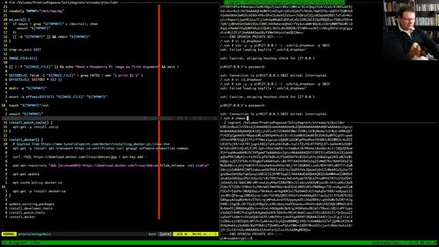Click the 'apt-cache policy docker-ce' line
The width and height of the screenshot is (439, 247).
(x=37, y=183)
